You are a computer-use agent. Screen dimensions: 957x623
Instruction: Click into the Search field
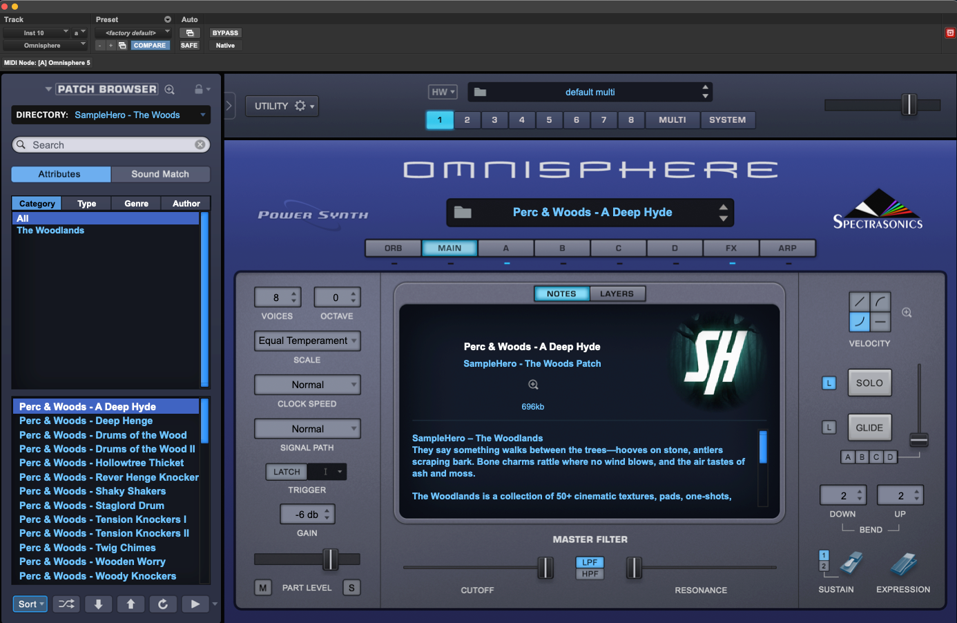pyautogui.click(x=110, y=144)
